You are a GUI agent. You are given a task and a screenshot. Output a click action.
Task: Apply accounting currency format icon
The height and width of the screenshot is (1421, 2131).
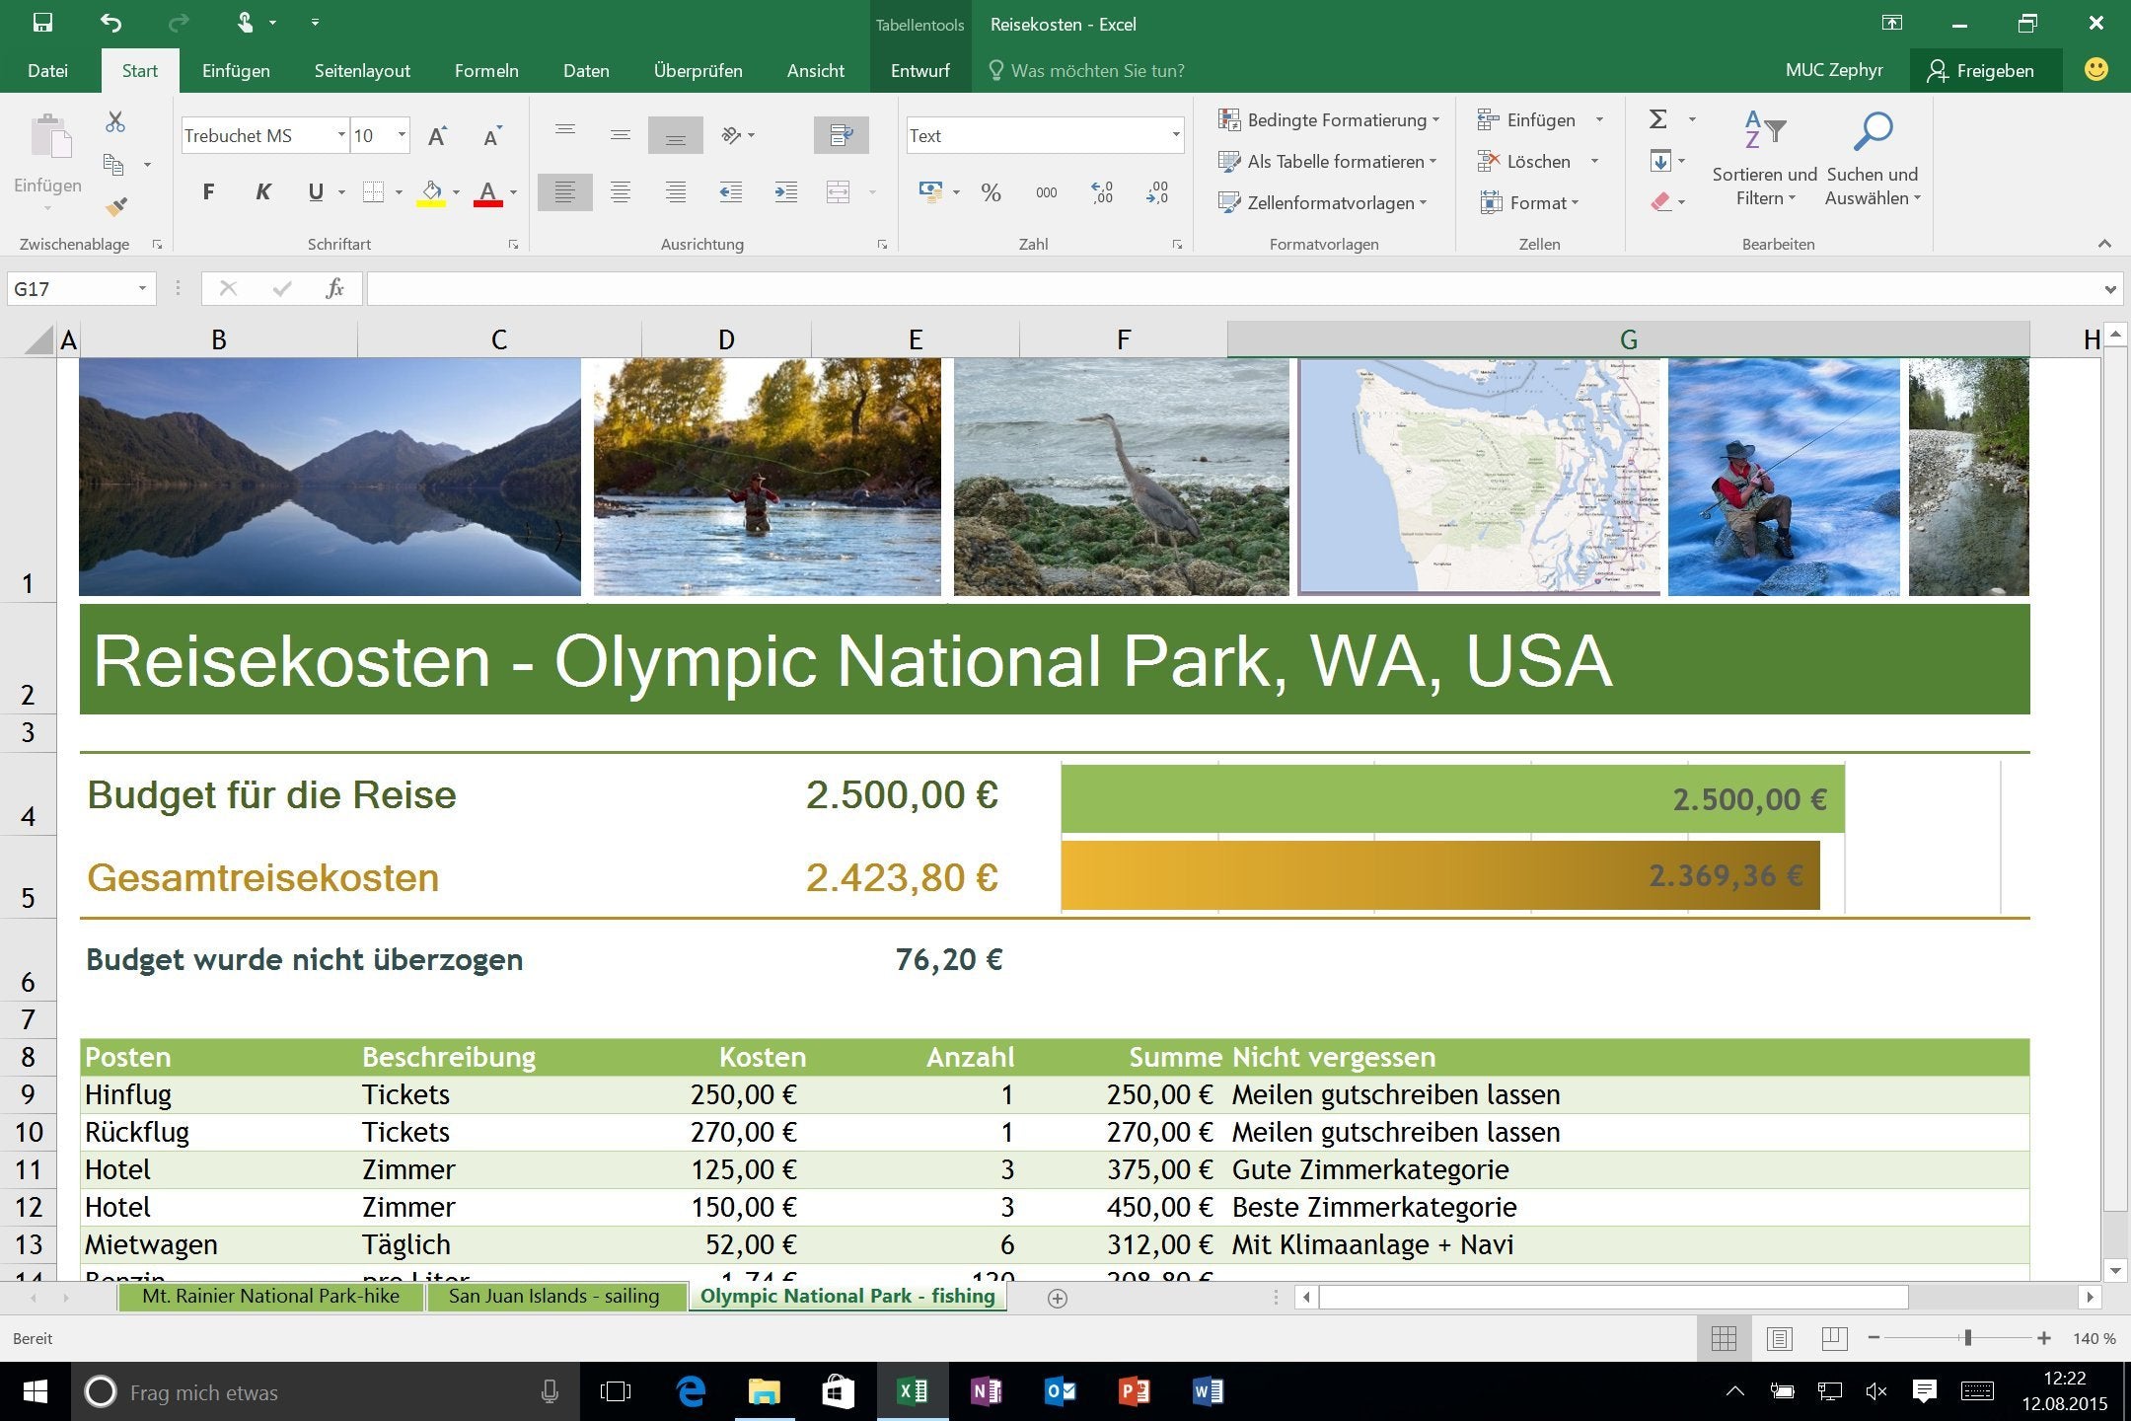[x=930, y=192]
